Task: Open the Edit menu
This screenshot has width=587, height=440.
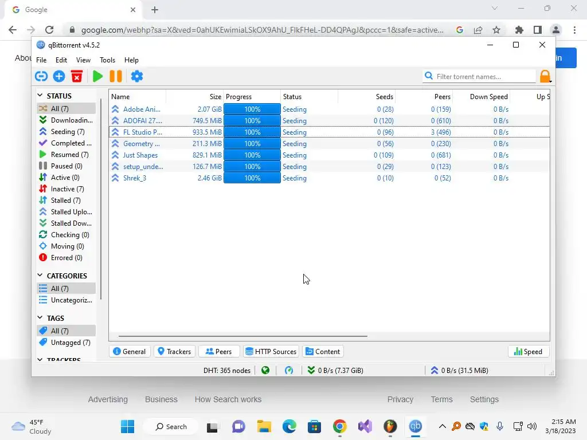Action: (61, 60)
